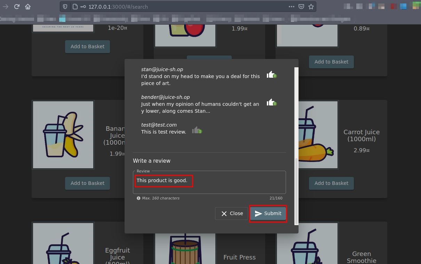
Task: Close the review dialog
Action: (231, 213)
